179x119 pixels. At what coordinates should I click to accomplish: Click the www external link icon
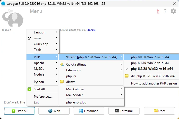[x=29, y=38]
